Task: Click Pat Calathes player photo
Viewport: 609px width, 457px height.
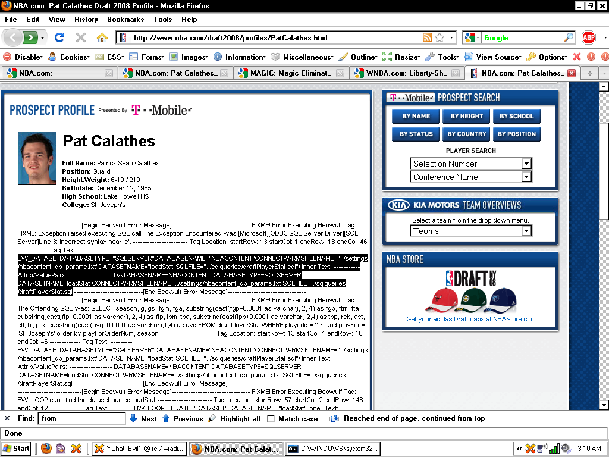Action: (37, 158)
